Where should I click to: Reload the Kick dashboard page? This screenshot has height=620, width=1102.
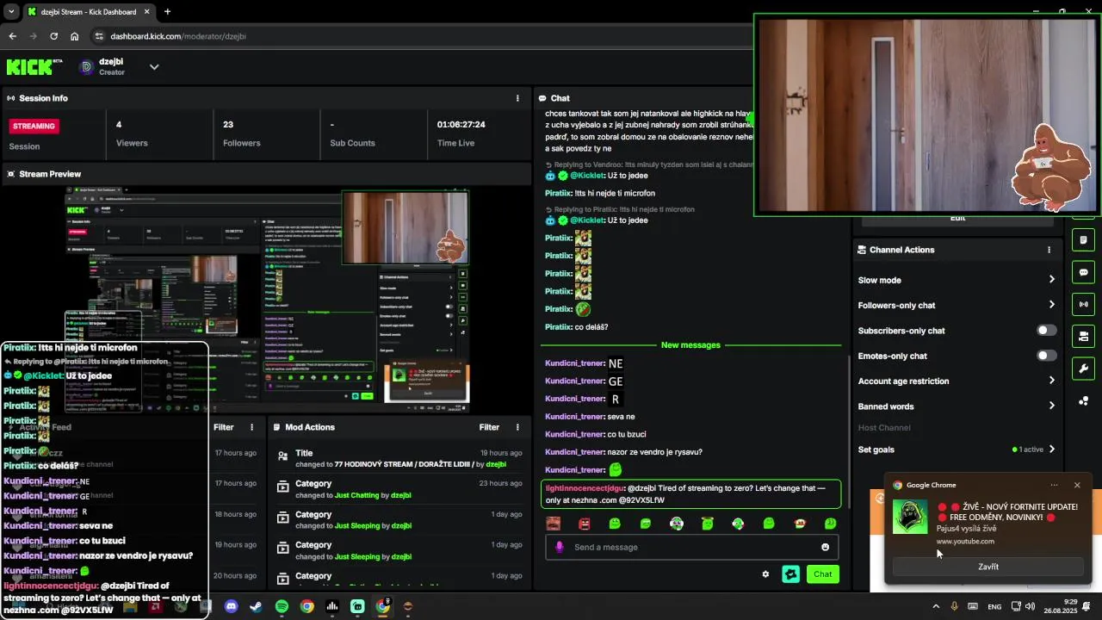point(54,36)
